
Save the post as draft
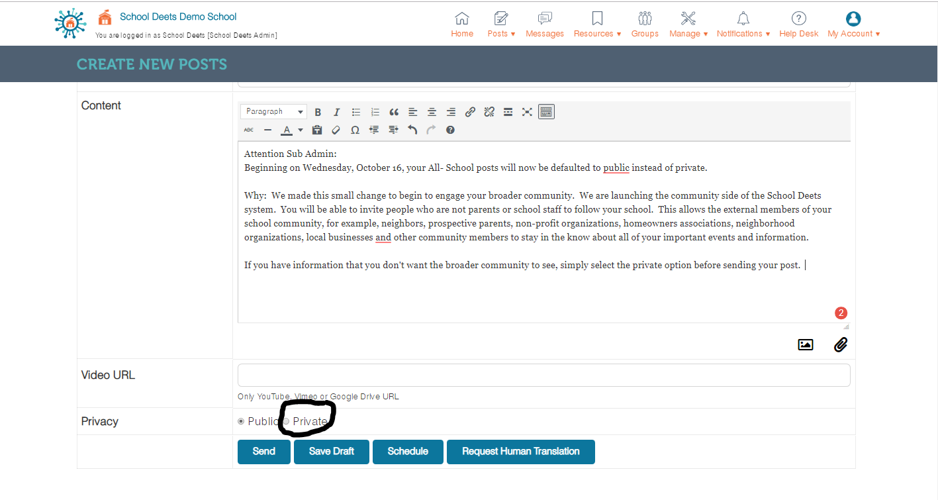[x=332, y=452]
